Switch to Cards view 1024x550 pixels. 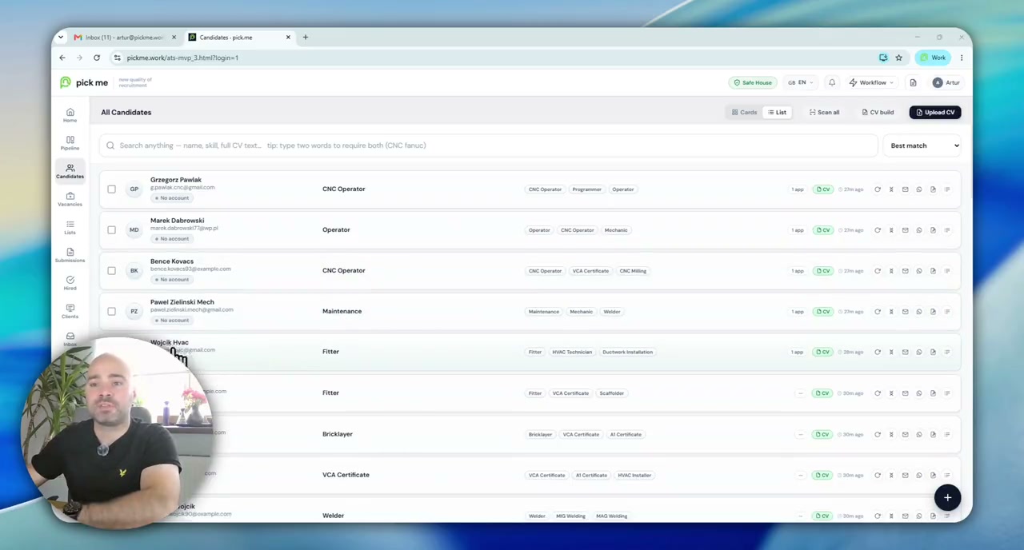point(744,113)
